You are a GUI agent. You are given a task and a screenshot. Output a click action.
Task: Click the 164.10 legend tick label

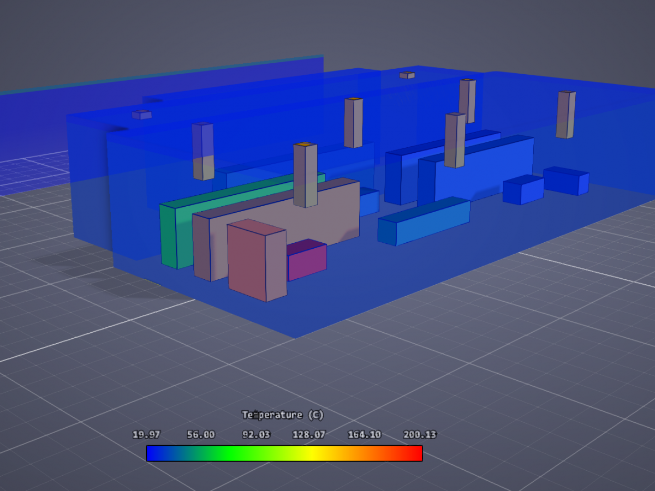tap(365, 435)
